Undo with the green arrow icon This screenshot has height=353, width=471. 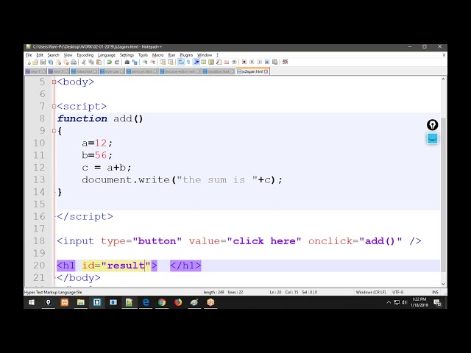109,62
